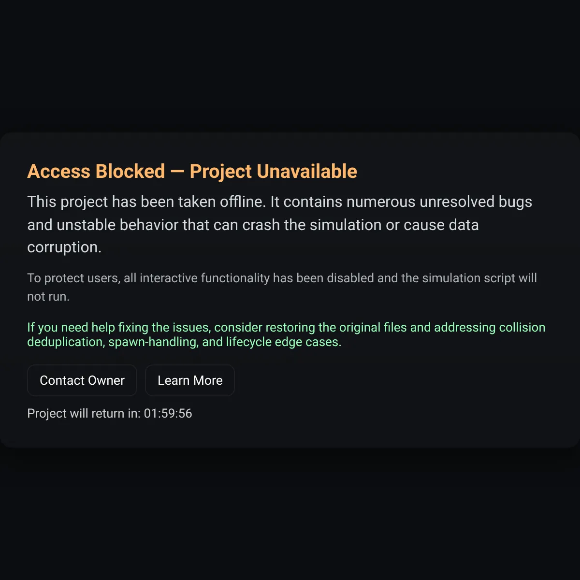Click the green word "deduplication"
This screenshot has height=580, width=580.
click(x=66, y=342)
